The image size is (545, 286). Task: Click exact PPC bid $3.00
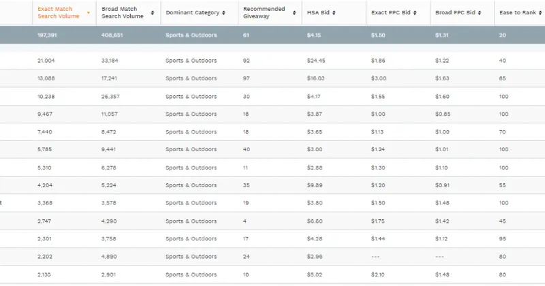(x=379, y=78)
